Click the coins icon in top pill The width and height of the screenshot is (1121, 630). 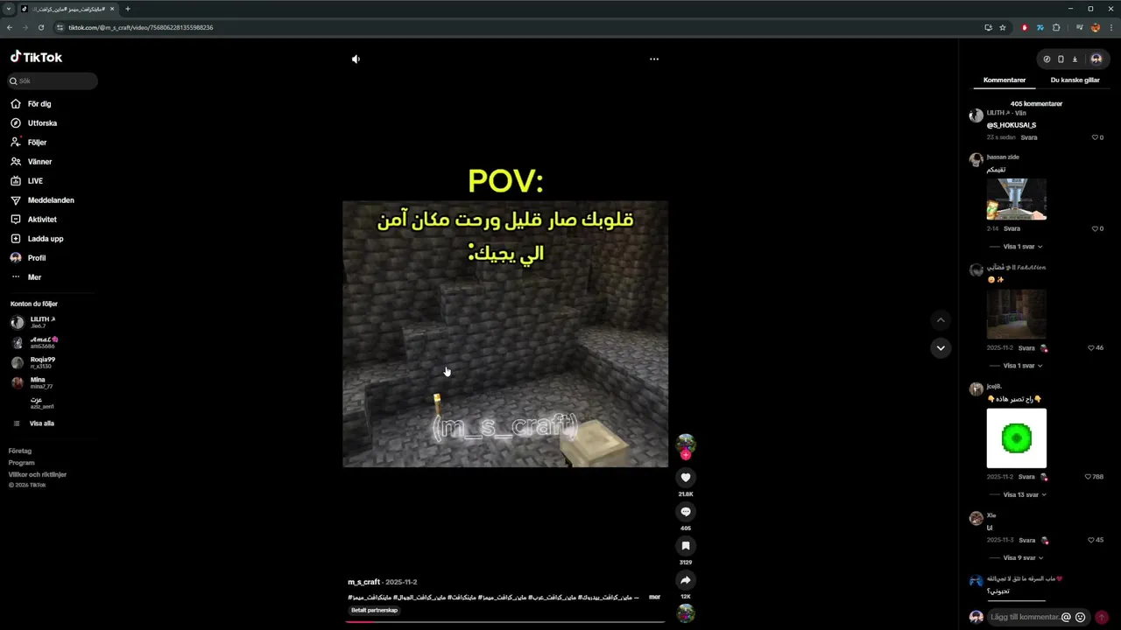pos(1047,59)
